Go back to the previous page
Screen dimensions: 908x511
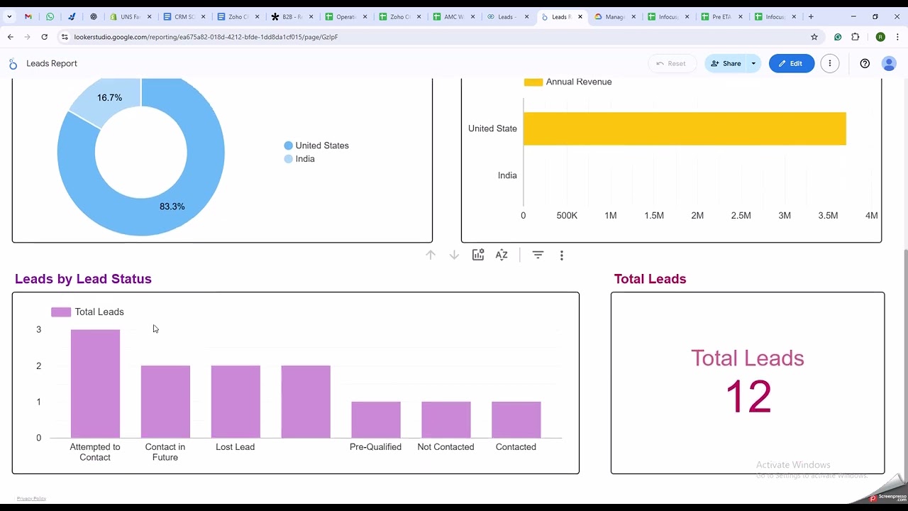(11, 37)
